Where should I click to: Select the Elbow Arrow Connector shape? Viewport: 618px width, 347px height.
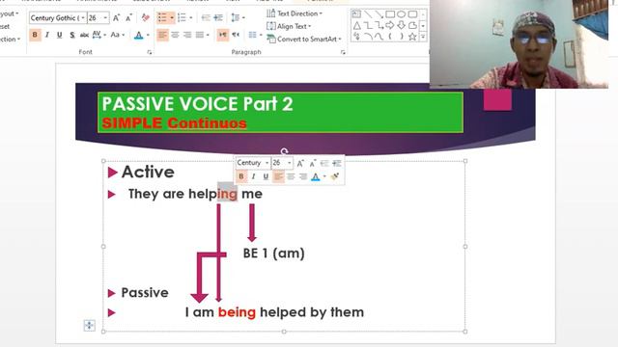[x=379, y=26]
